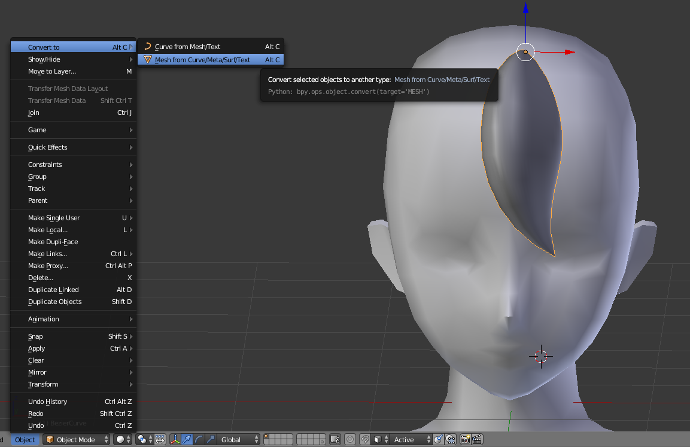
Task: Choose Undo in Object menu
Action: [x=73, y=425]
